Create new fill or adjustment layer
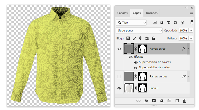Image resolution: width=199 pixels, height=110 pixels. coord(162,101)
